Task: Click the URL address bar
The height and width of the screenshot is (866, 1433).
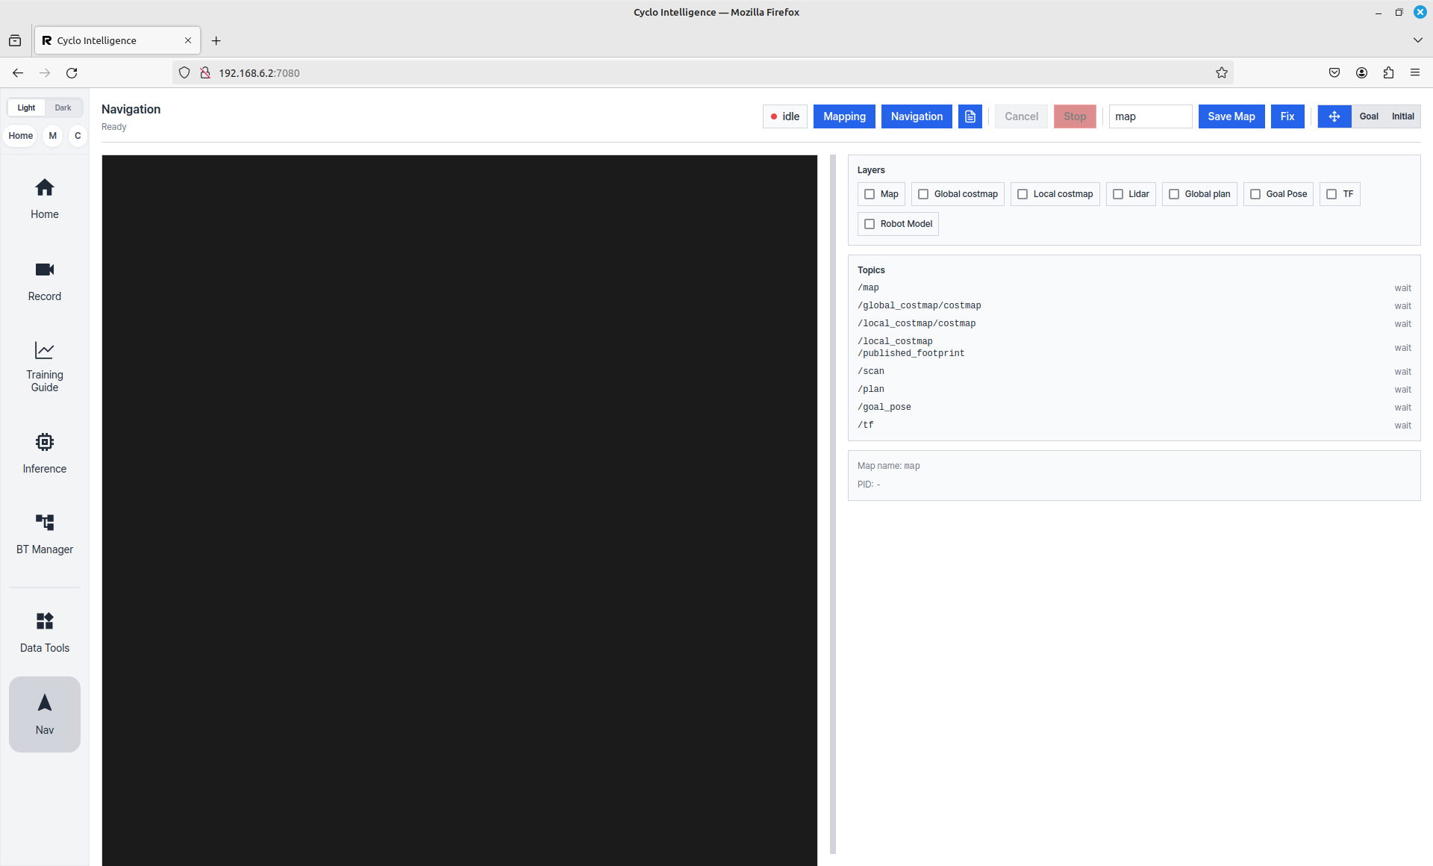Action: coord(702,73)
